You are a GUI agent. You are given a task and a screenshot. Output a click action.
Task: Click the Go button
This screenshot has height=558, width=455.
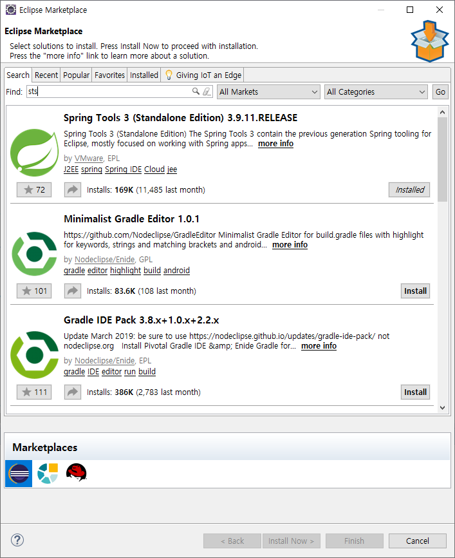click(x=440, y=91)
